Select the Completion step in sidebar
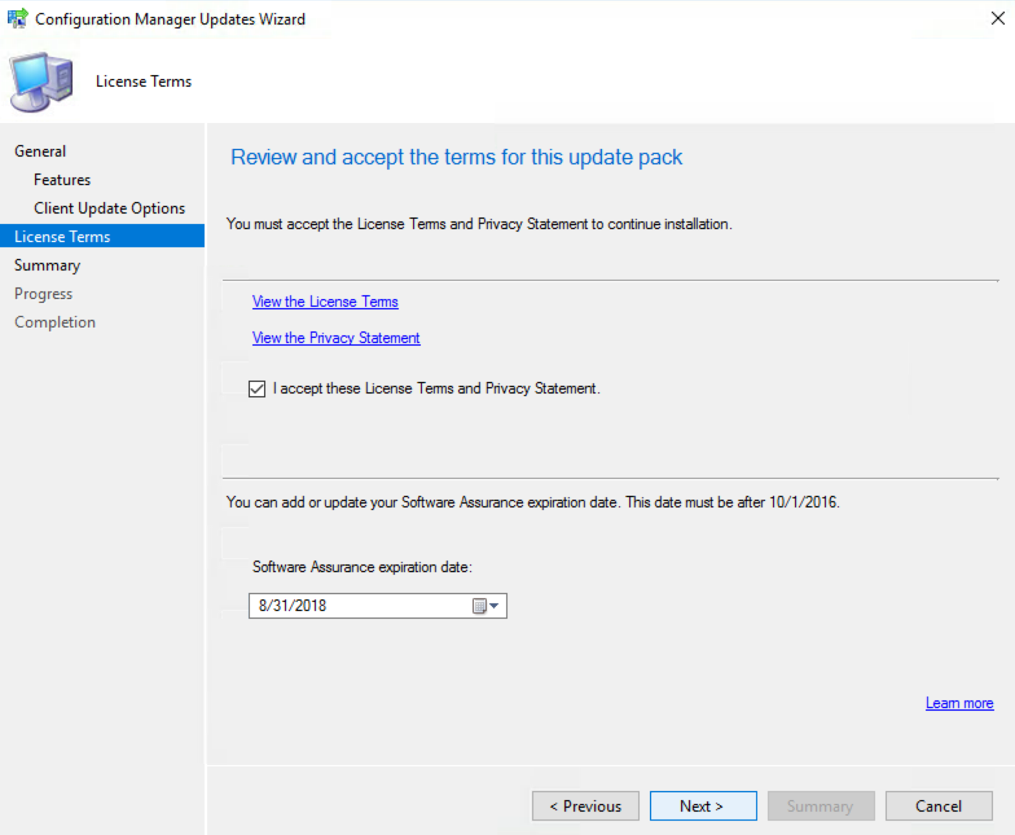The height and width of the screenshot is (835, 1015). (55, 322)
